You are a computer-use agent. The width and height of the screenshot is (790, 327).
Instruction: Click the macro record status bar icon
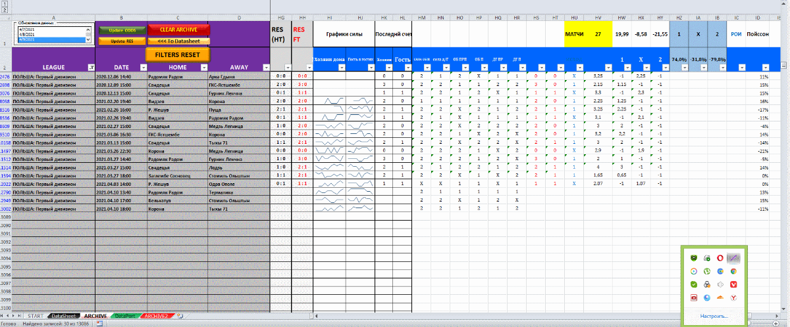(101, 324)
